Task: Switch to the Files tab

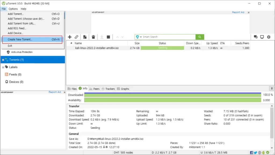Action: click(72, 89)
